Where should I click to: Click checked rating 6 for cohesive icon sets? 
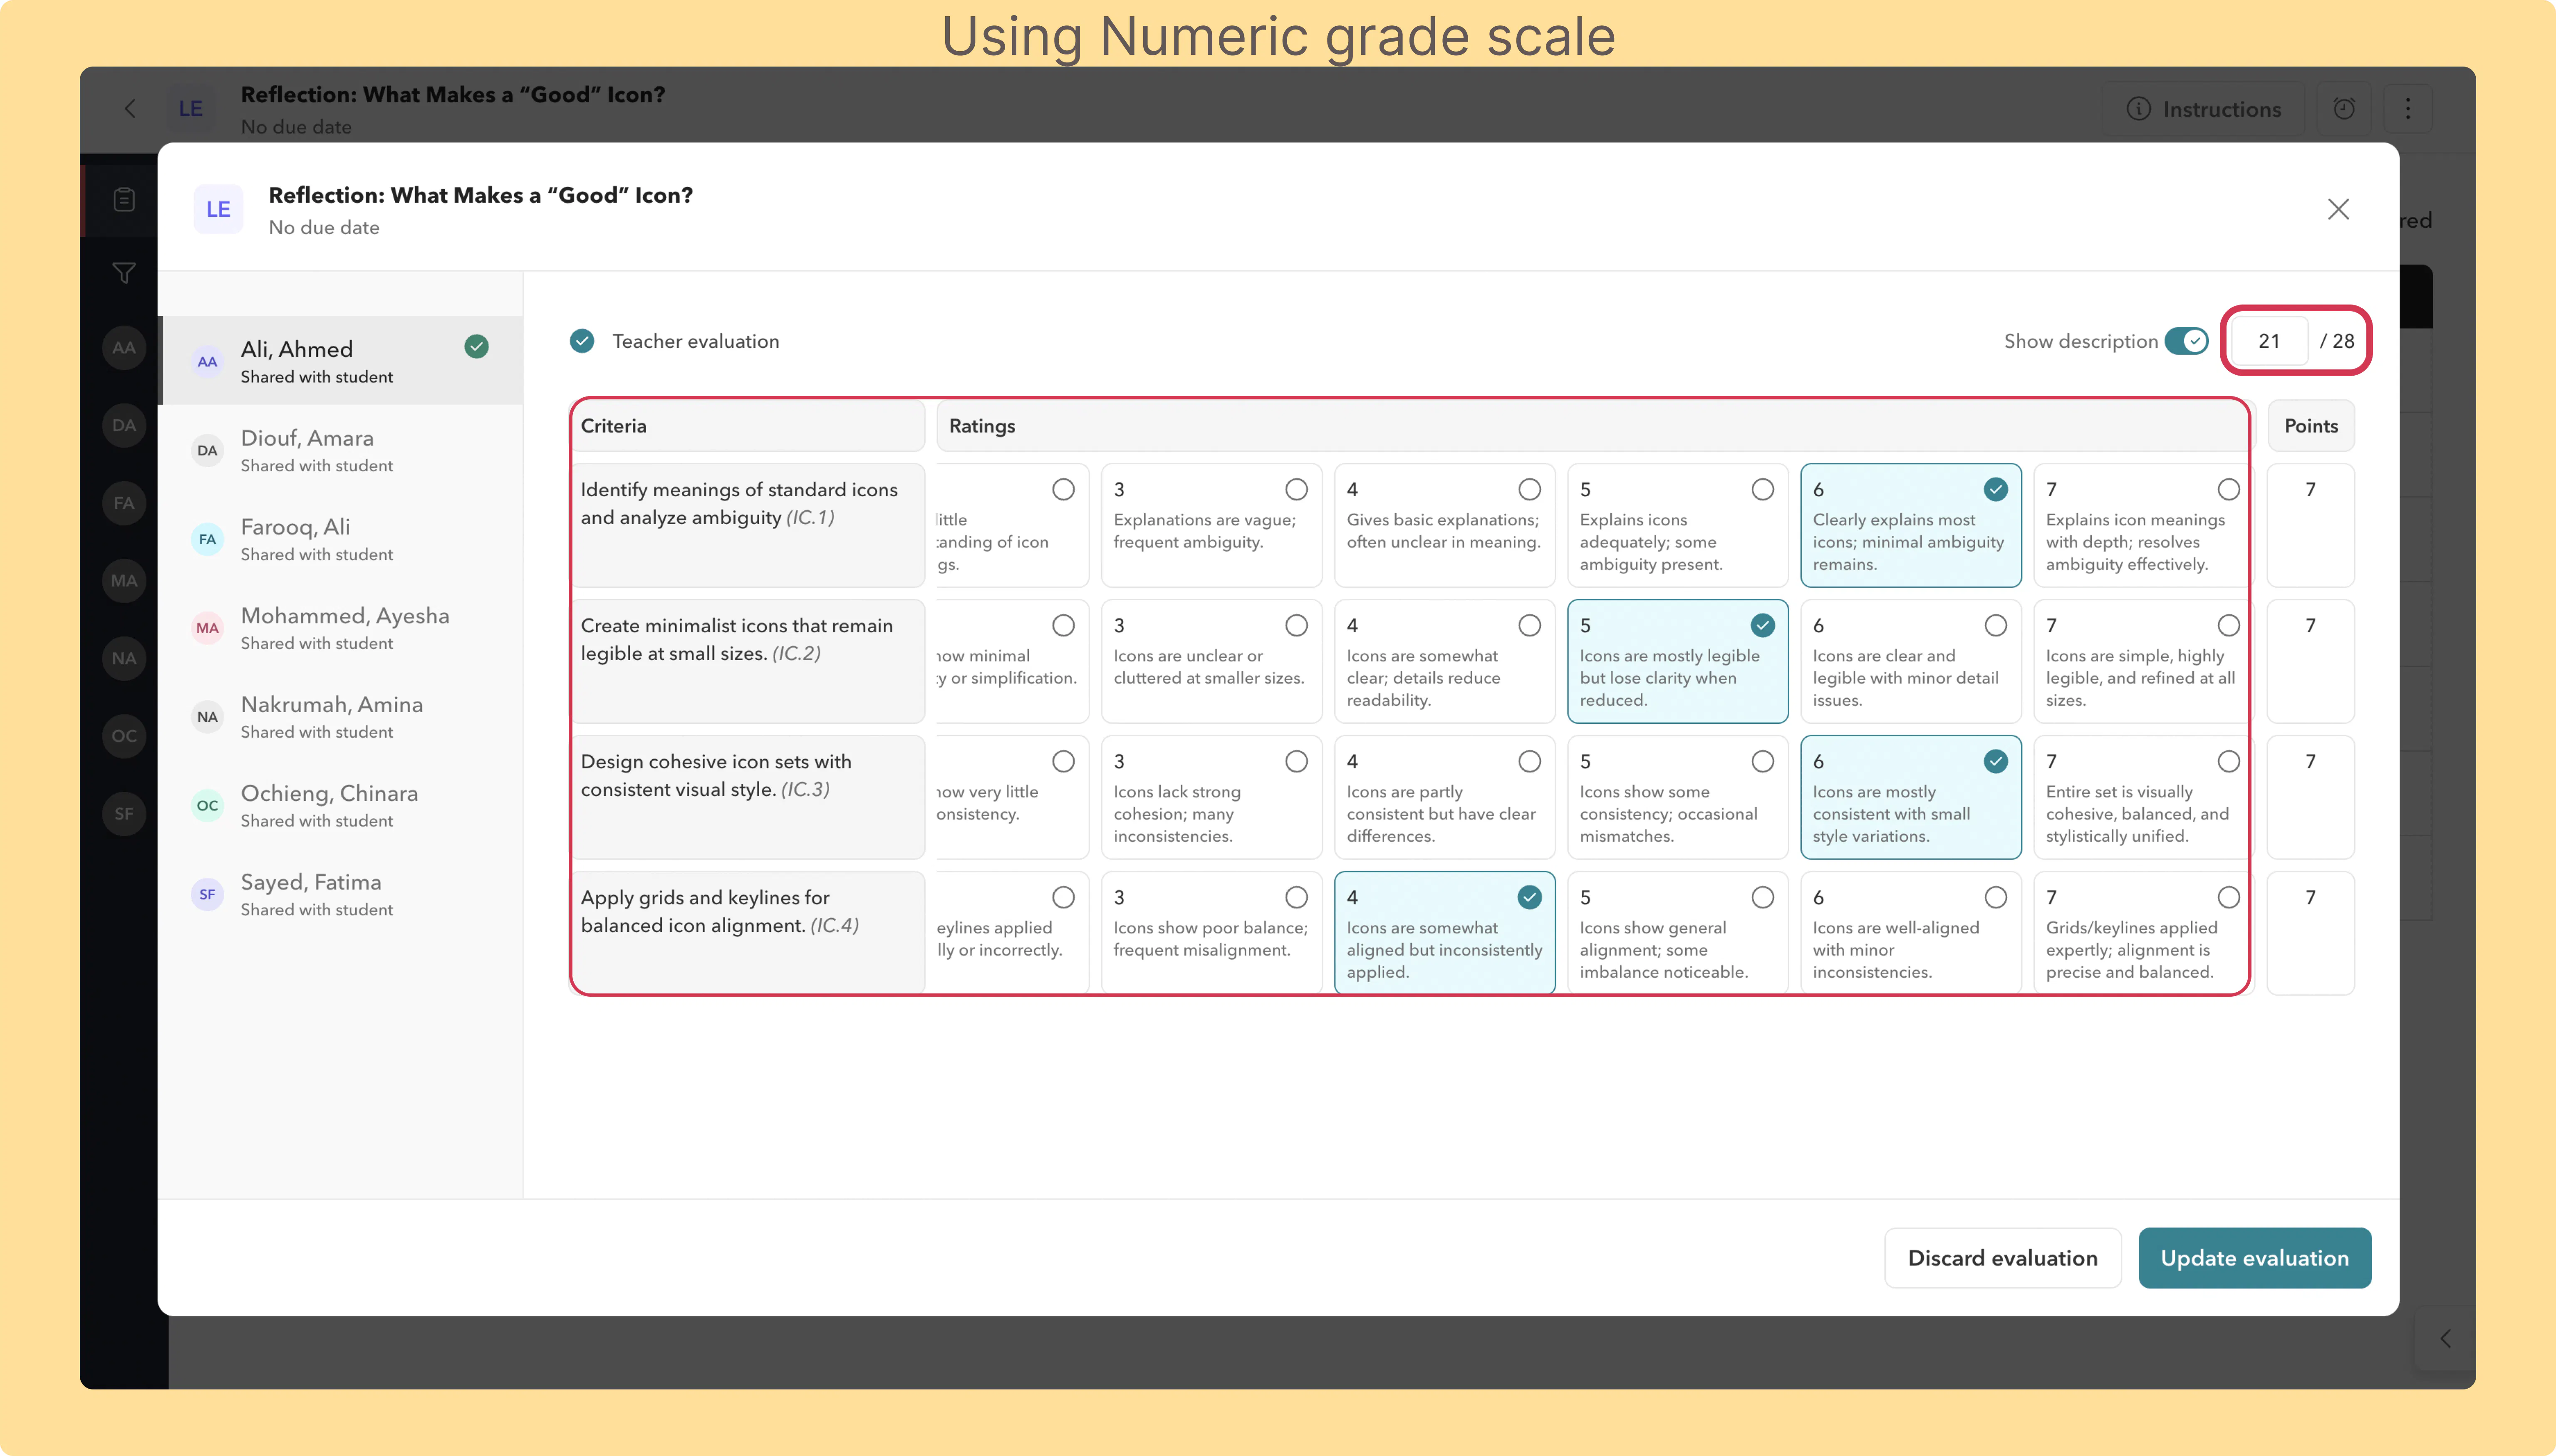click(1996, 762)
